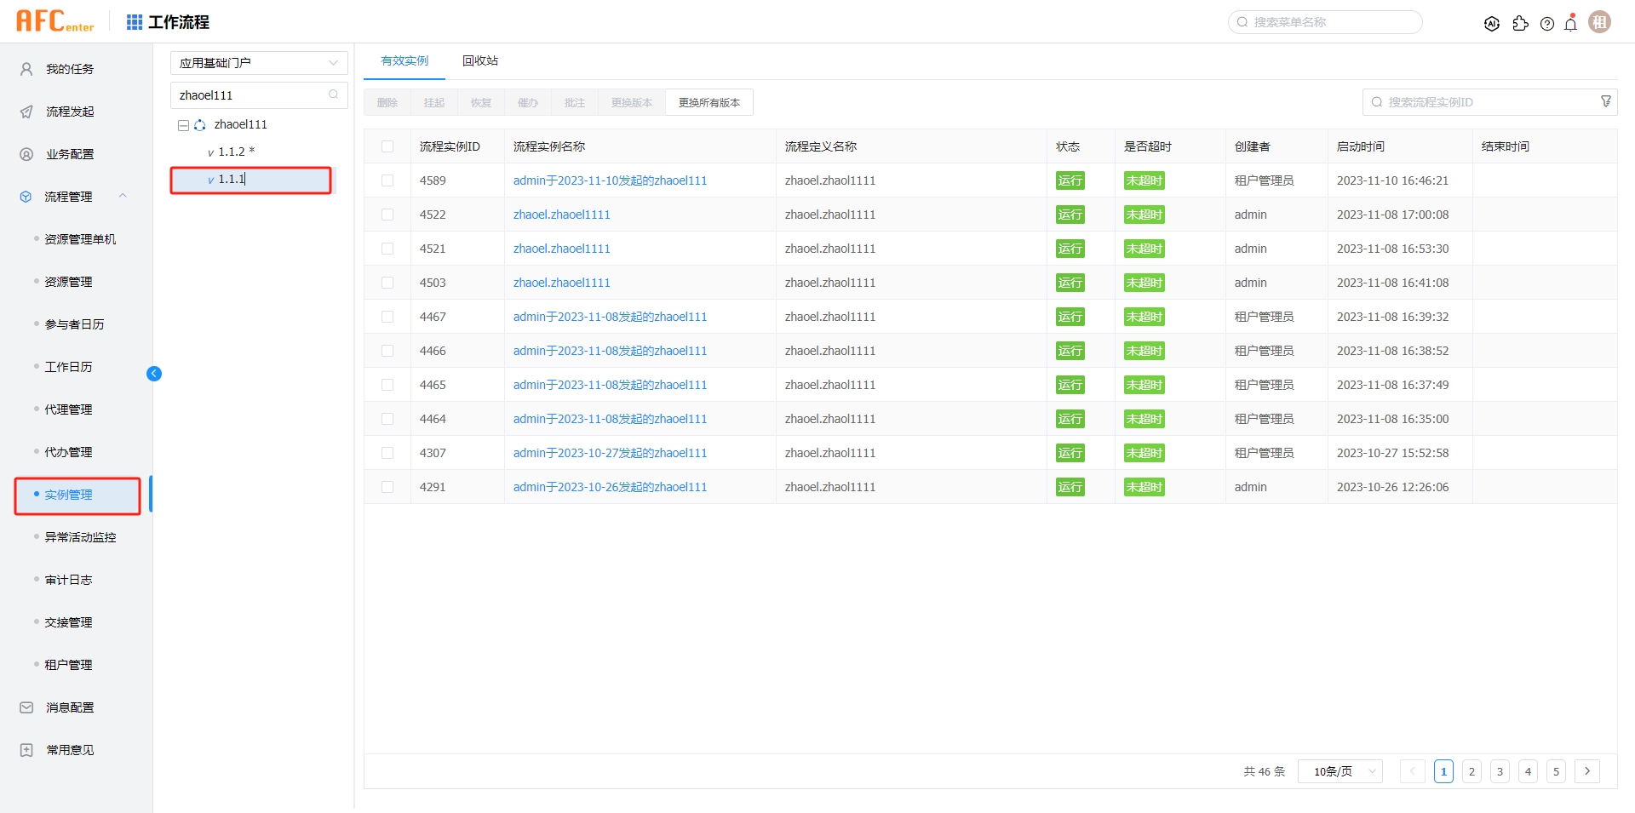Screen dimensions: 1635x813
Task: Check the select-all checkbox in table header
Action: (x=388, y=146)
